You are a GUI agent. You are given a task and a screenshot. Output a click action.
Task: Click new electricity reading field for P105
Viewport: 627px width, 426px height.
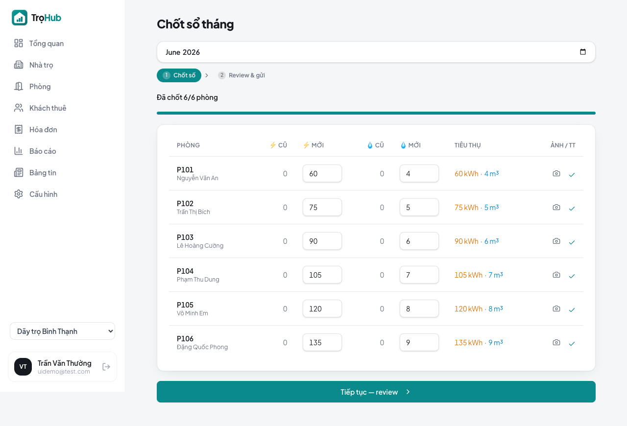click(x=322, y=308)
